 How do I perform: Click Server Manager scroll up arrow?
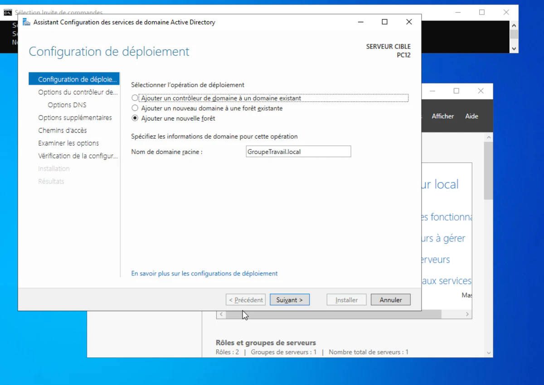488,137
